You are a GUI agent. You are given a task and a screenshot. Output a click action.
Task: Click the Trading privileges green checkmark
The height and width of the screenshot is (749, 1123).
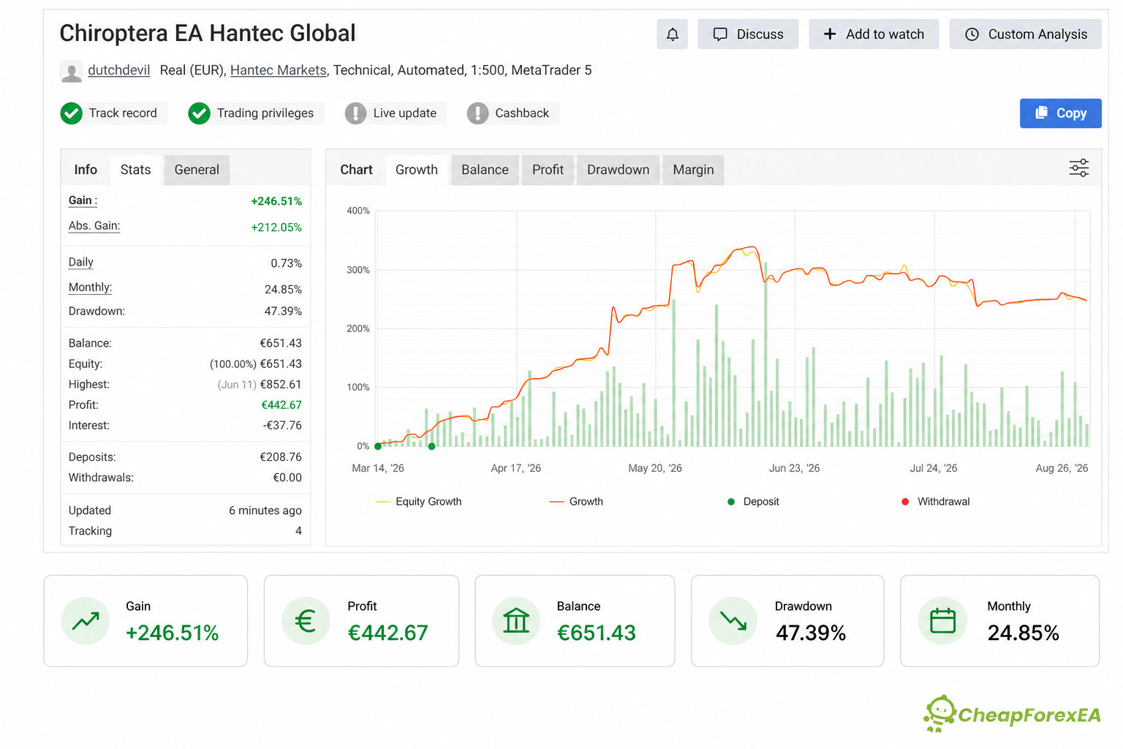point(199,113)
